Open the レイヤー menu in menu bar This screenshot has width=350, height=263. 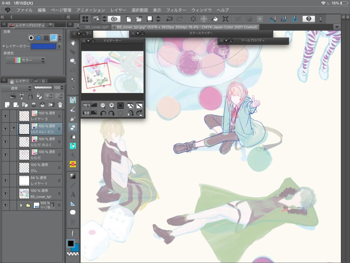click(118, 10)
